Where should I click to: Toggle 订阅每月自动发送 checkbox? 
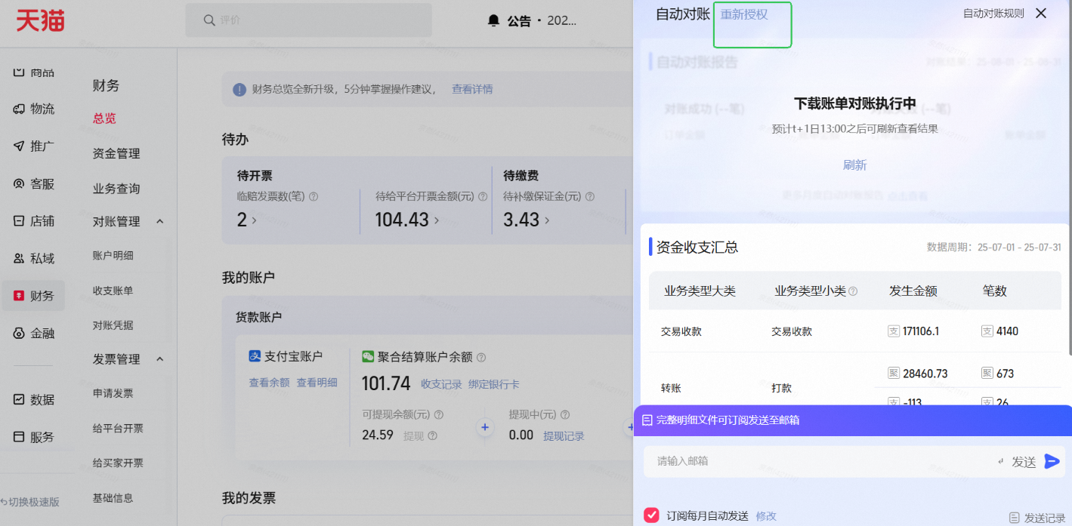pos(651,515)
